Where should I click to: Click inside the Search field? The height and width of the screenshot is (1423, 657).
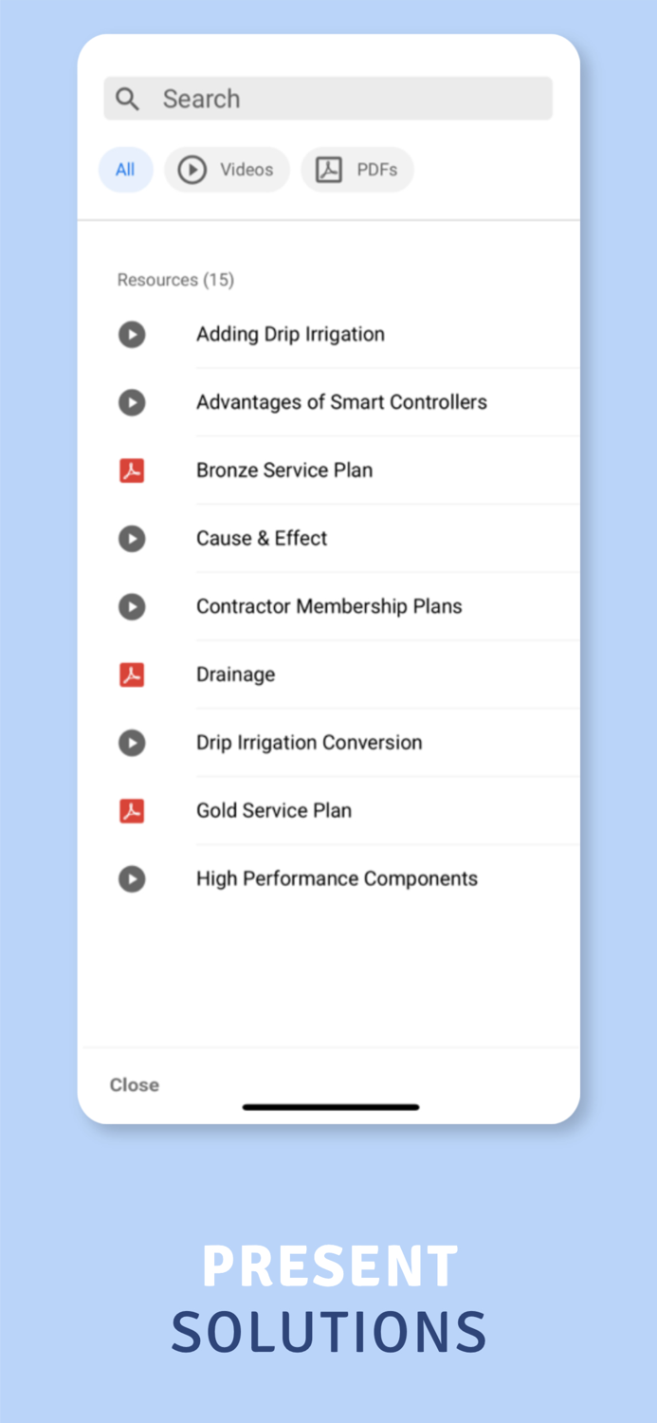(327, 98)
